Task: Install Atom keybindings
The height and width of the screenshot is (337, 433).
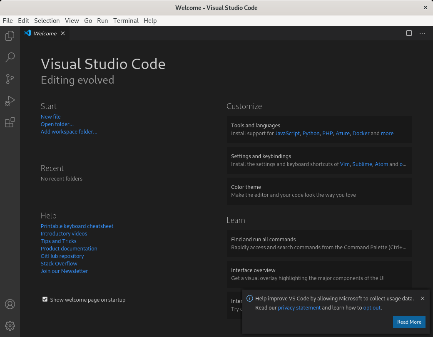Action: (381, 164)
